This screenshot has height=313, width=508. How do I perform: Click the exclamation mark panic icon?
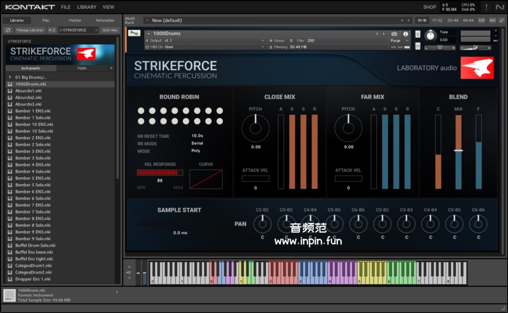[487, 7]
